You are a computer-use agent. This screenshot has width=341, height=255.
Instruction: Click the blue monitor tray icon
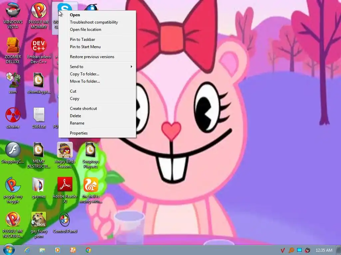(x=299, y=250)
